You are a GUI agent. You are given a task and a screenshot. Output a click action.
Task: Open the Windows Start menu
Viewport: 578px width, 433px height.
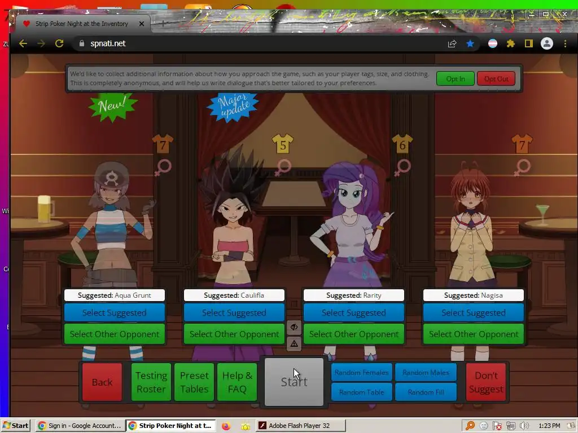tap(15, 426)
